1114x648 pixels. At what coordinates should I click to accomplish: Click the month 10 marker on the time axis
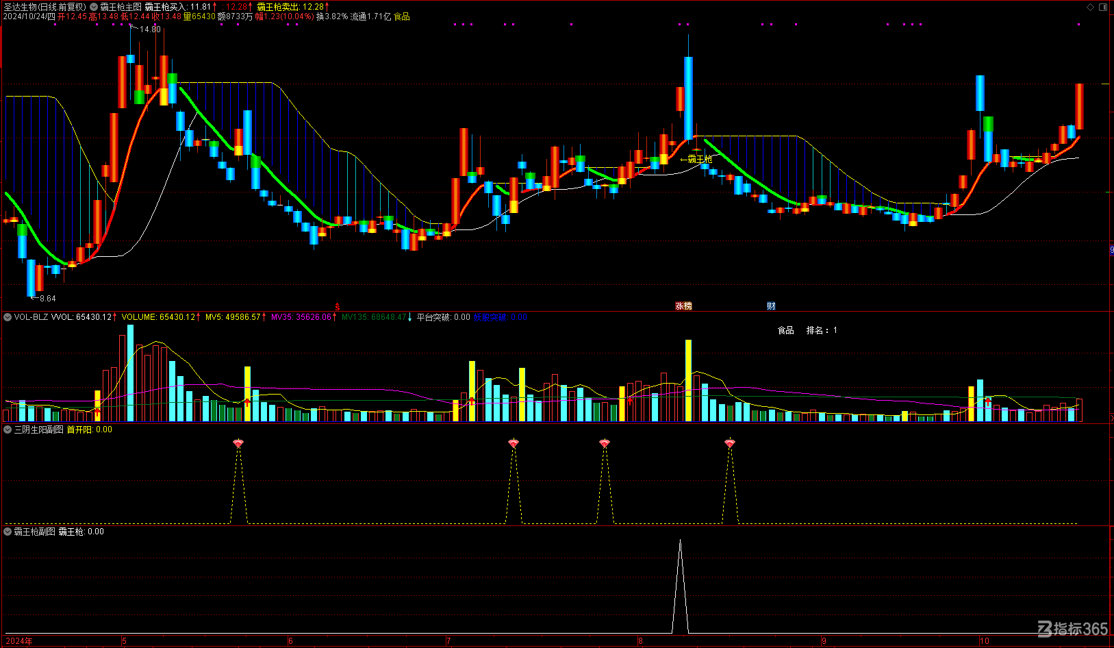pyautogui.click(x=984, y=641)
